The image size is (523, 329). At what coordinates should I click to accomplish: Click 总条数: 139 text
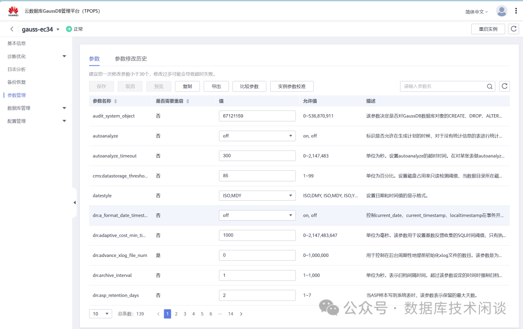pyautogui.click(x=131, y=314)
